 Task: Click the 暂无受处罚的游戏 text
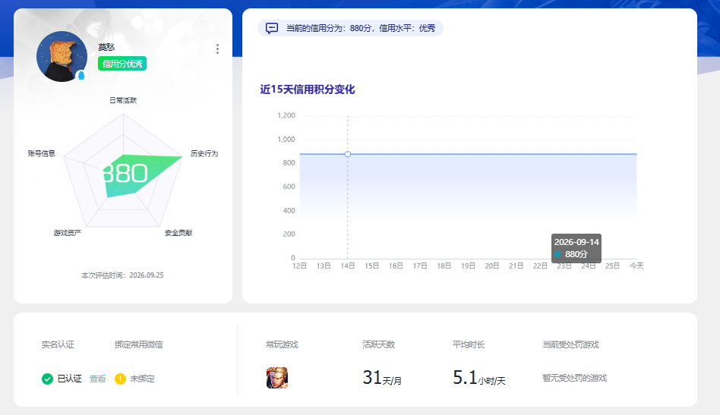(x=574, y=378)
